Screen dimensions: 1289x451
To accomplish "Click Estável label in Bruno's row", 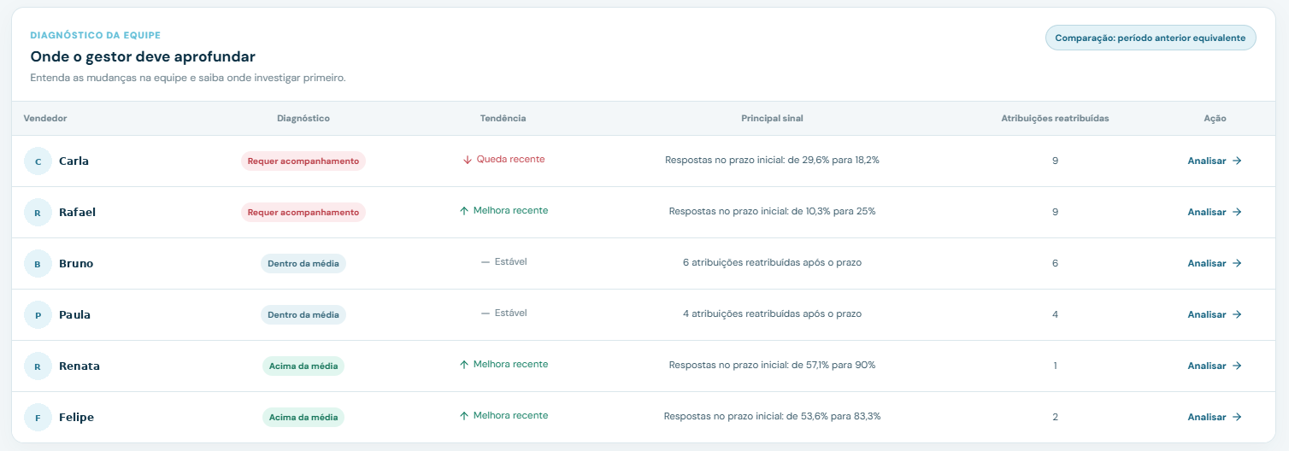I will pos(511,262).
